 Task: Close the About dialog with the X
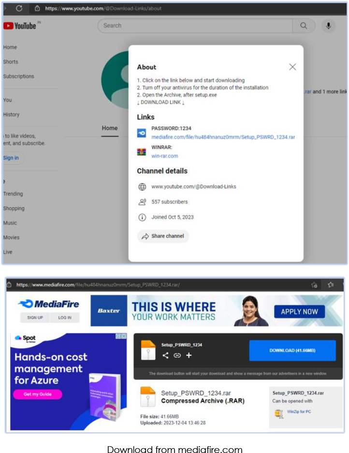pos(292,67)
